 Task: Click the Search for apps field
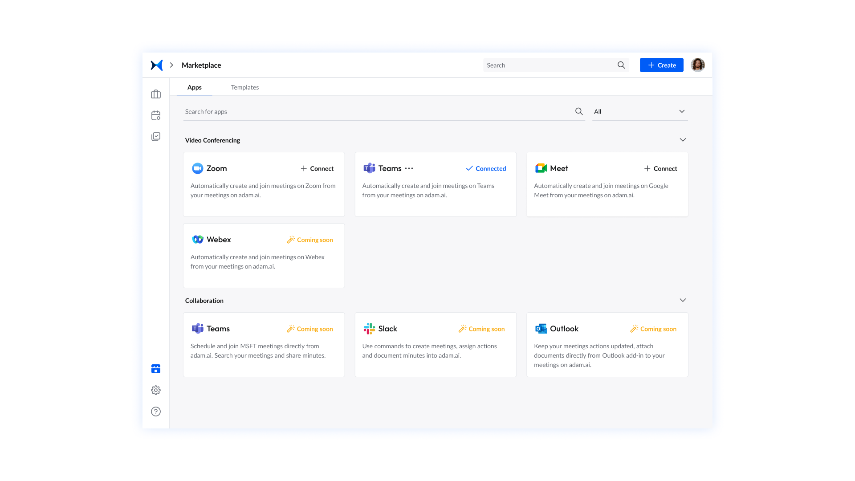pyautogui.click(x=312, y=111)
